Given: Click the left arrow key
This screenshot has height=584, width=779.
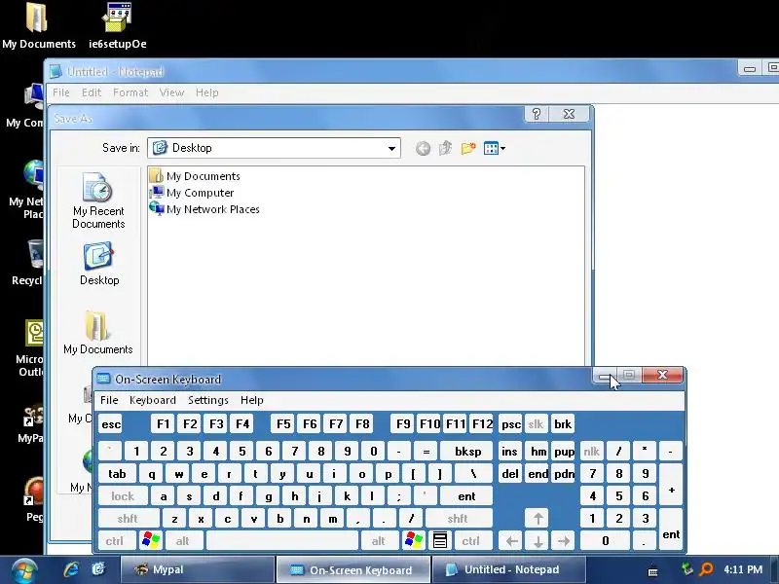Looking at the screenshot, I should pos(510,541).
